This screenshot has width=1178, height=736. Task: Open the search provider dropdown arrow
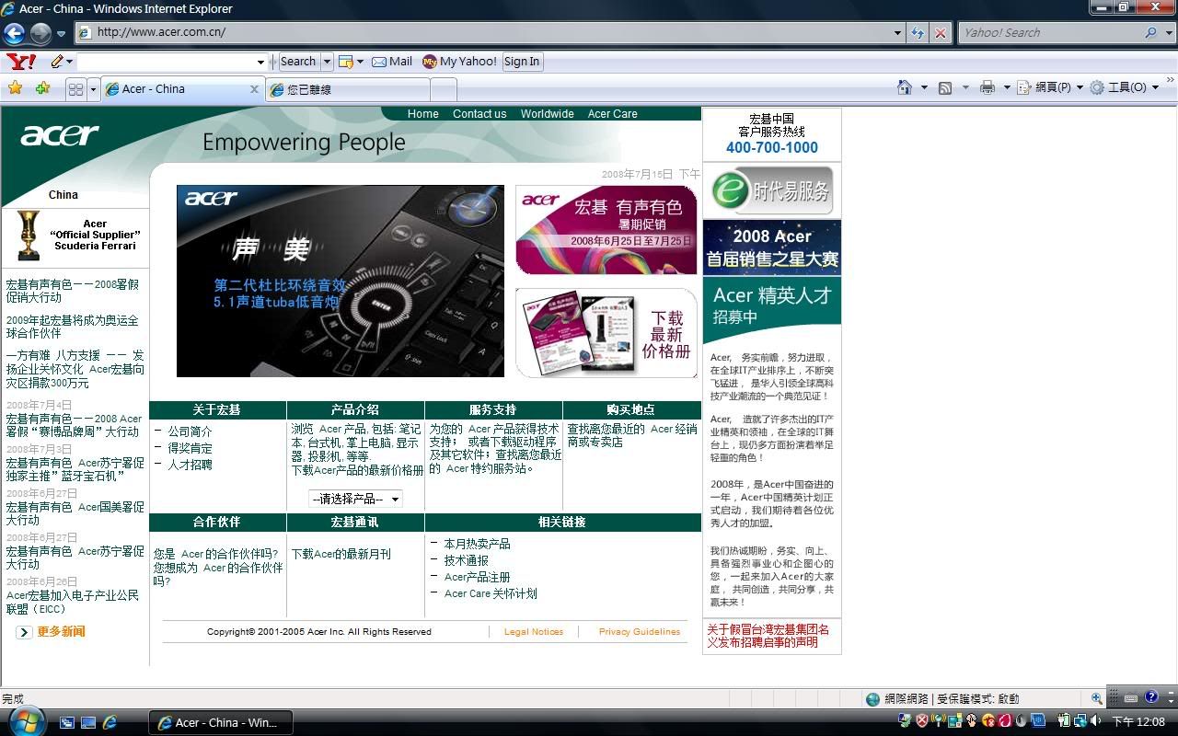1168,32
